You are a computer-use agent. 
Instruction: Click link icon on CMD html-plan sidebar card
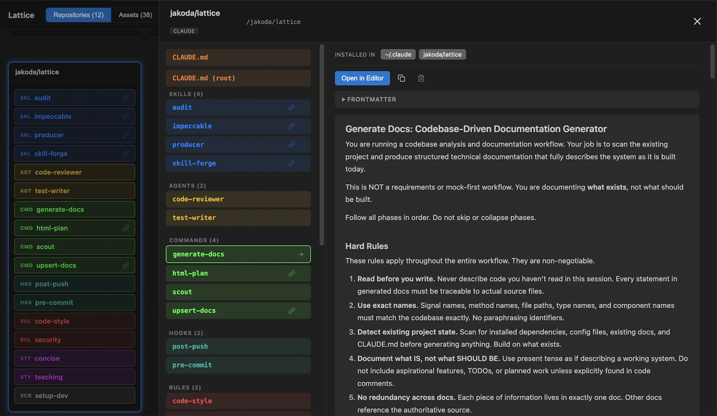pos(126,228)
